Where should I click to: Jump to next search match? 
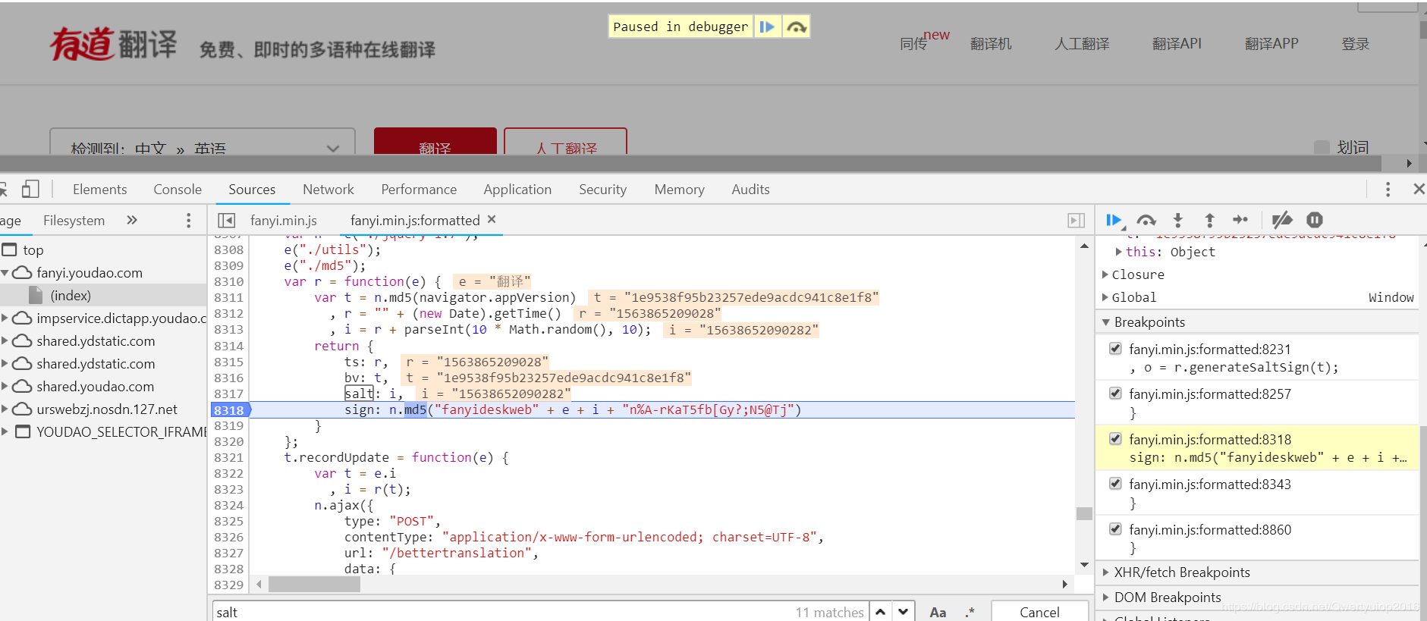pos(903,612)
